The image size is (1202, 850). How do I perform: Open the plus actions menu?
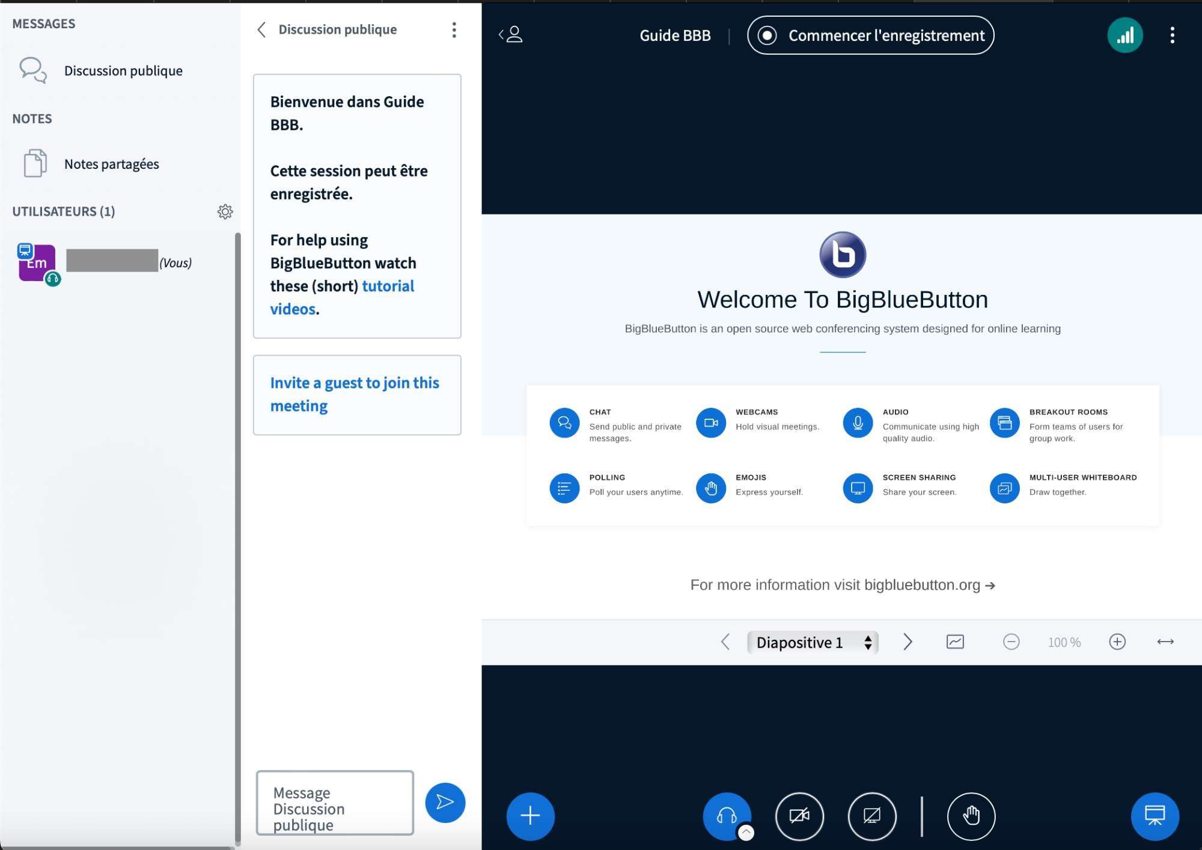coord(530,816)
